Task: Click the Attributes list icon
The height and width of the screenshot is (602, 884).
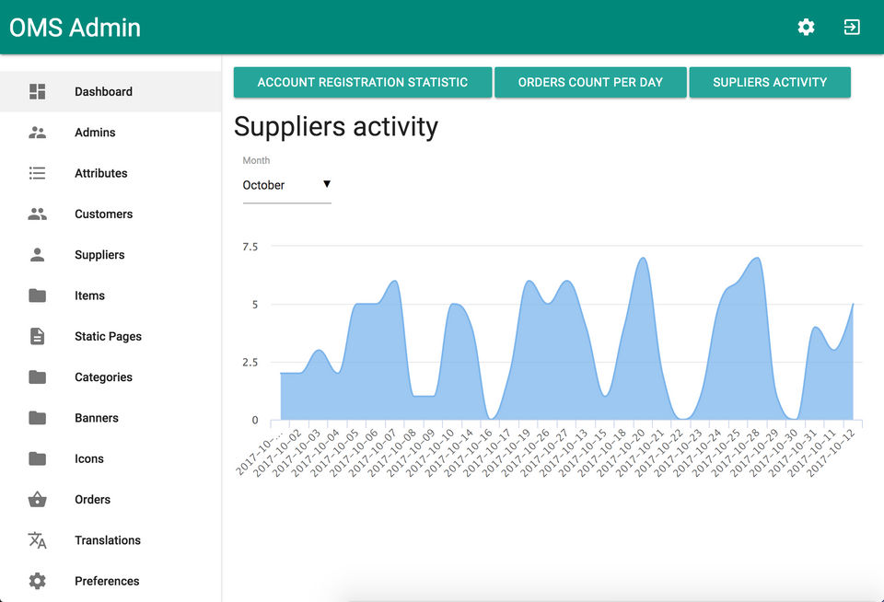Action: point(37,173)
